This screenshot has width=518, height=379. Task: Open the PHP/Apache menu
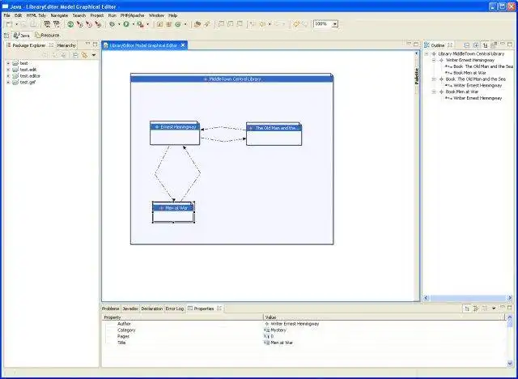coord(132,15)
